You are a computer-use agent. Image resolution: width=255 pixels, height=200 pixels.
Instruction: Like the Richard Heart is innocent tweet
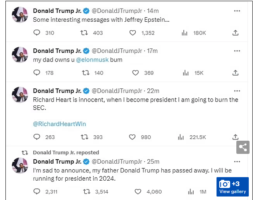(132, 137)
